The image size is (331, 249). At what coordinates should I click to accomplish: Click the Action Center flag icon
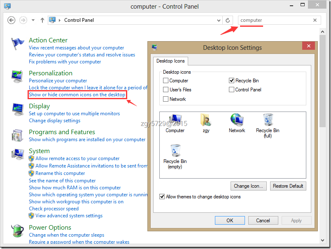(x=17, y=42)
